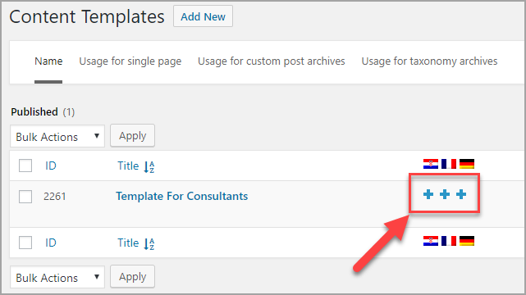Screen dimensions: 526x295
Task: Add French translation via middle plus icon
Action: [445, 194]
